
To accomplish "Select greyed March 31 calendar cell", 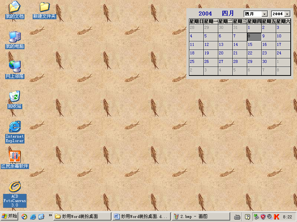I will [x=239, y=28].
